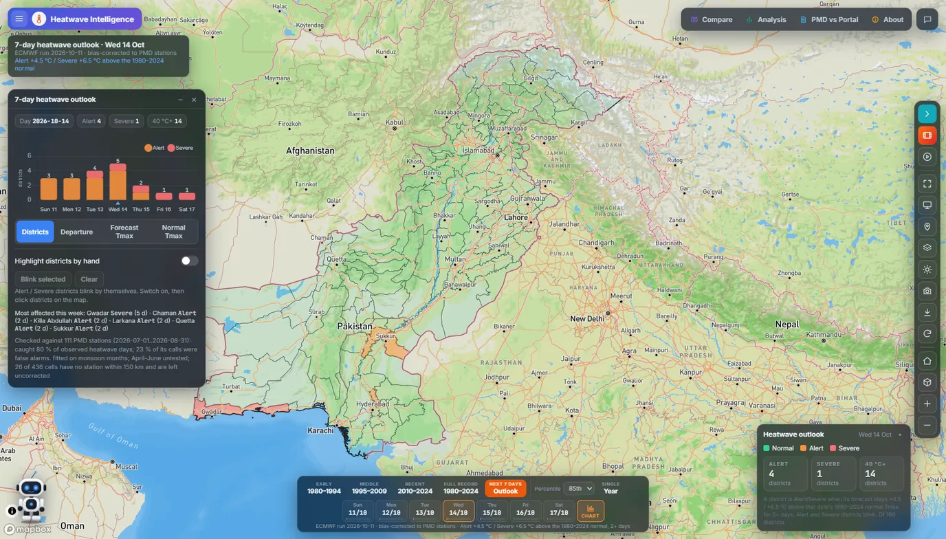Image resolution: width=946 pixels, height=539 pixels.
Task: Open the CHART button in the timeline bar
Action: point(590,511)
